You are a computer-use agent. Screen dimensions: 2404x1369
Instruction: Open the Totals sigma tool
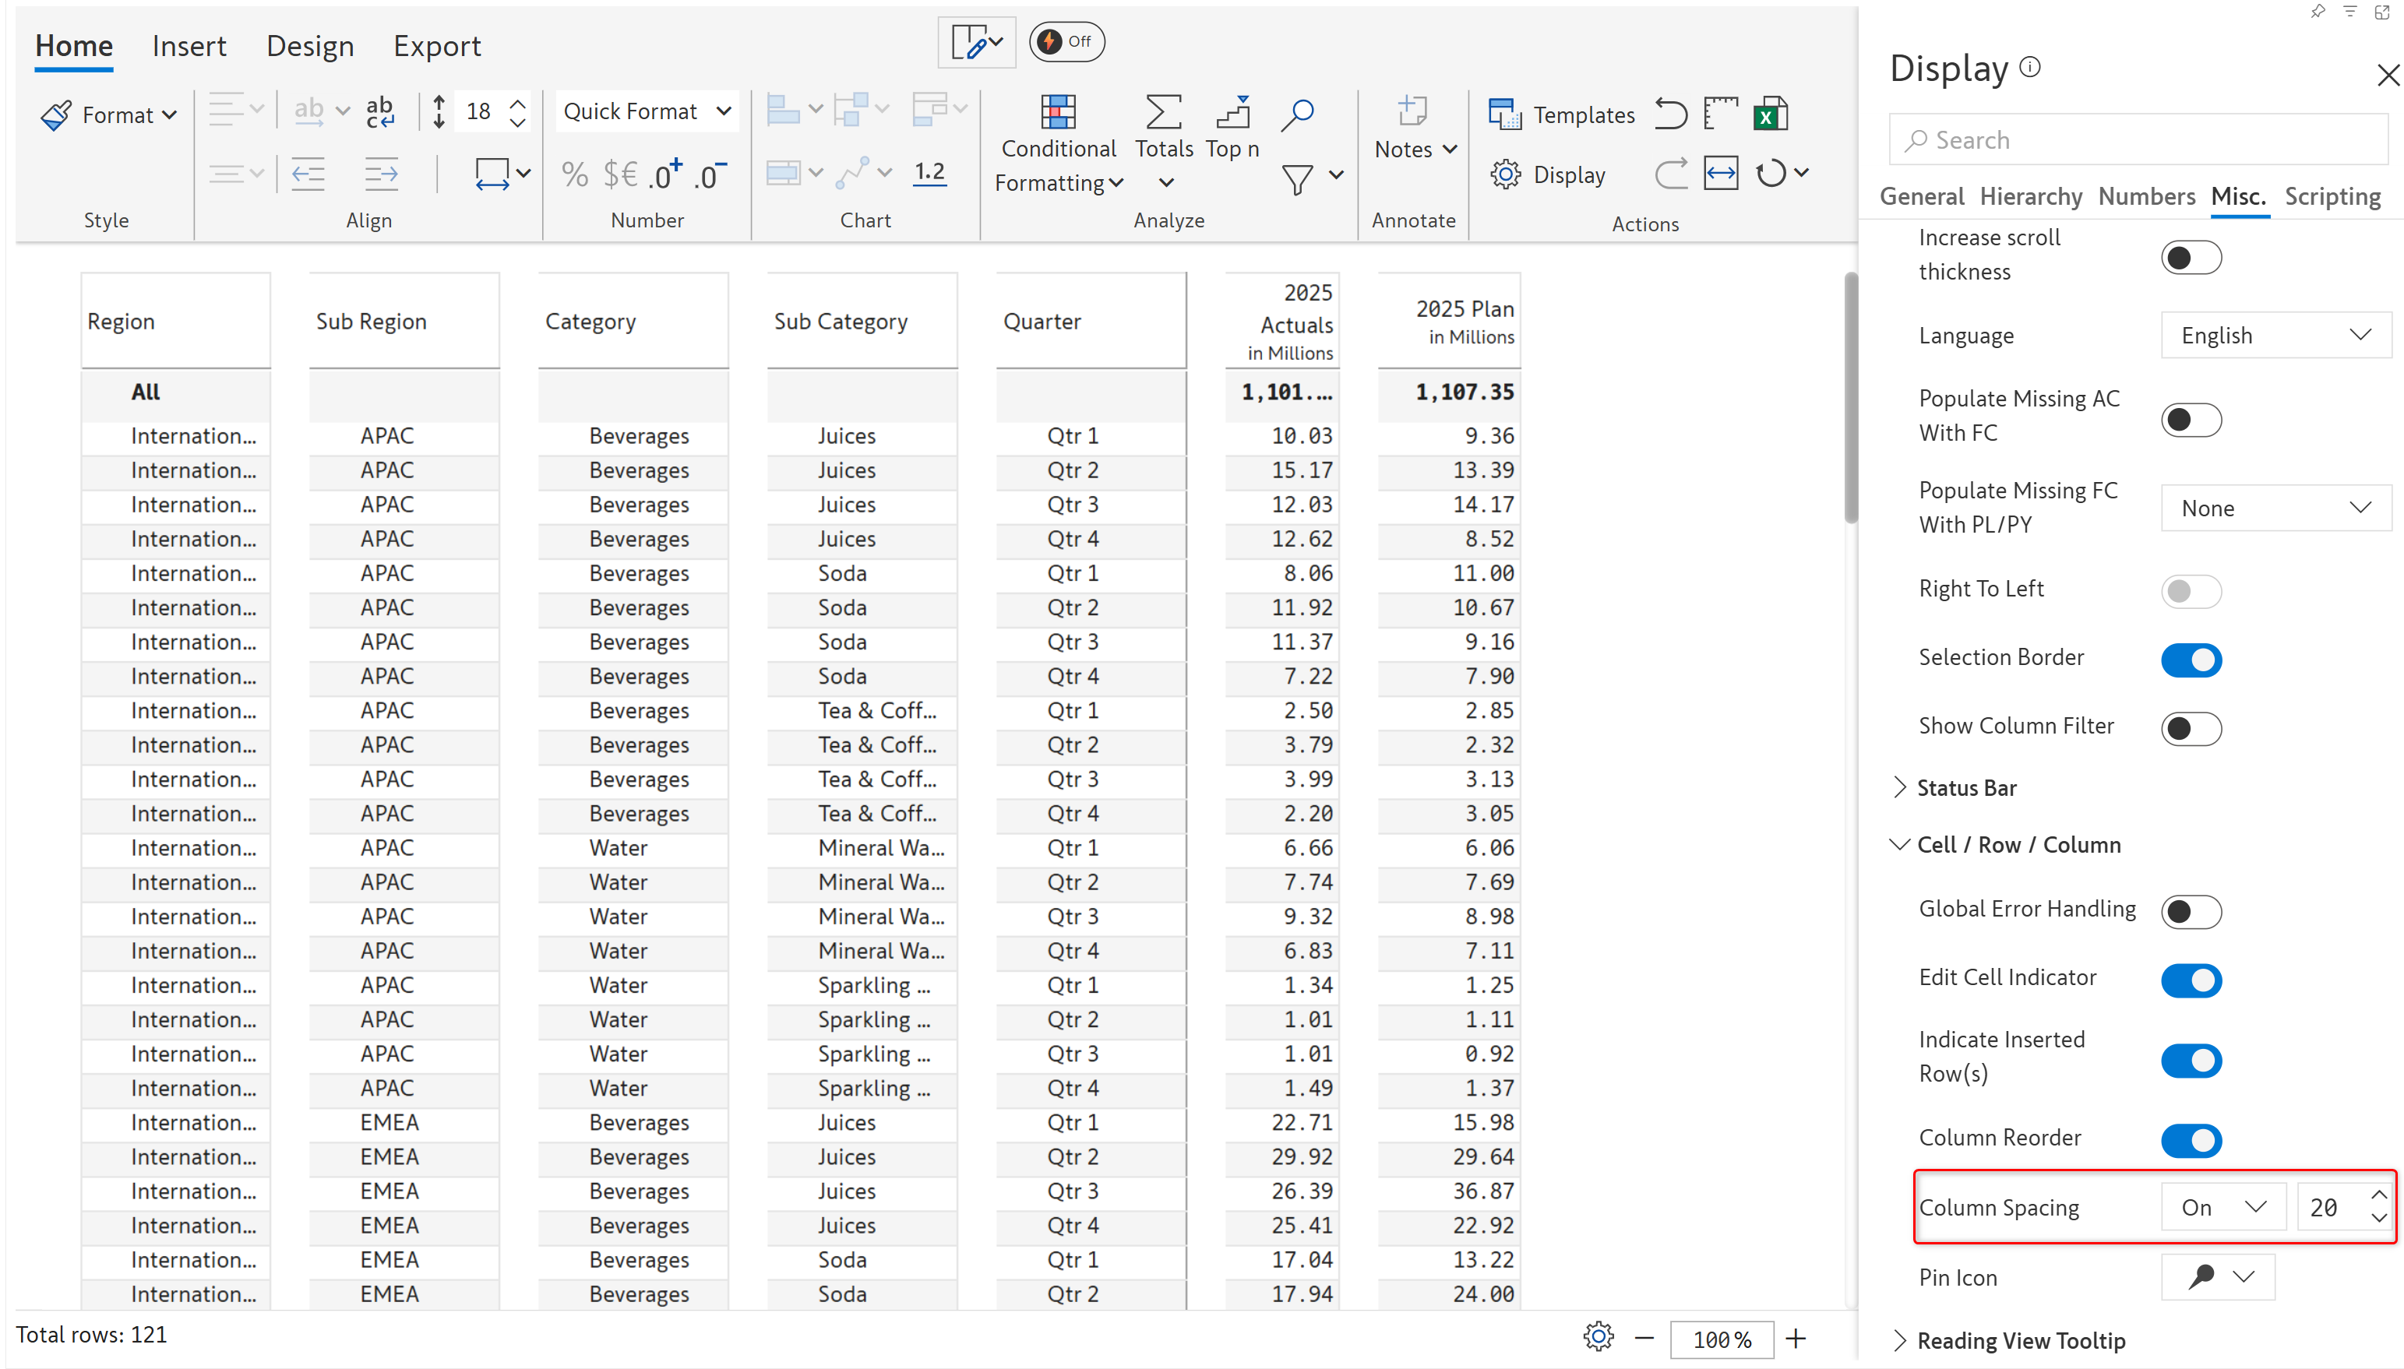[x=1163, y=113]
